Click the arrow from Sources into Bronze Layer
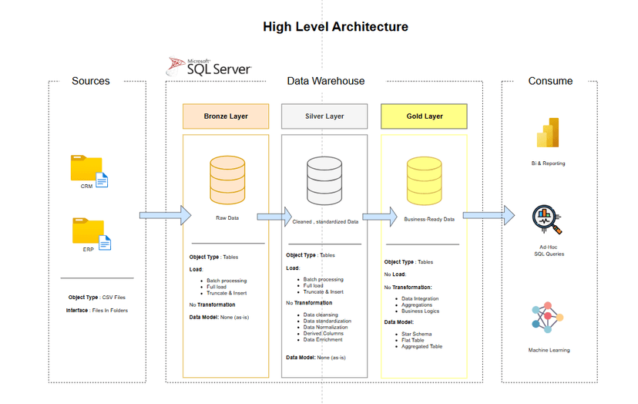The width and height of the screenshot is (638, 404). (165, 215)
